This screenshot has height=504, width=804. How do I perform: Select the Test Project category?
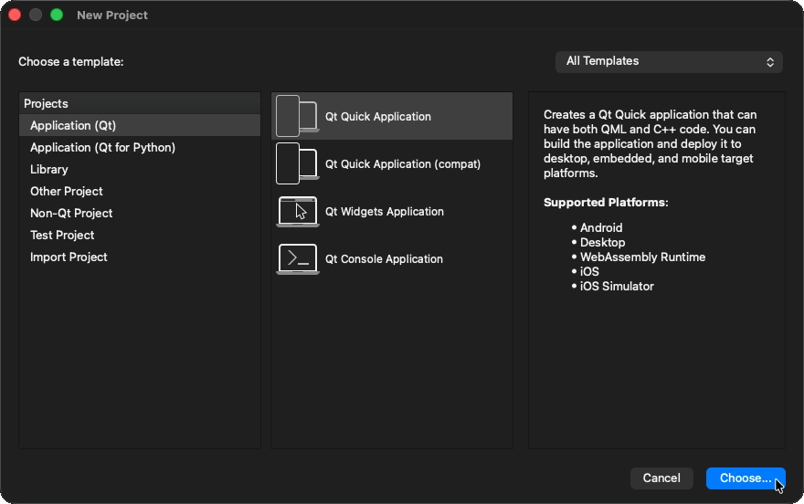click(x=140, y=235)
